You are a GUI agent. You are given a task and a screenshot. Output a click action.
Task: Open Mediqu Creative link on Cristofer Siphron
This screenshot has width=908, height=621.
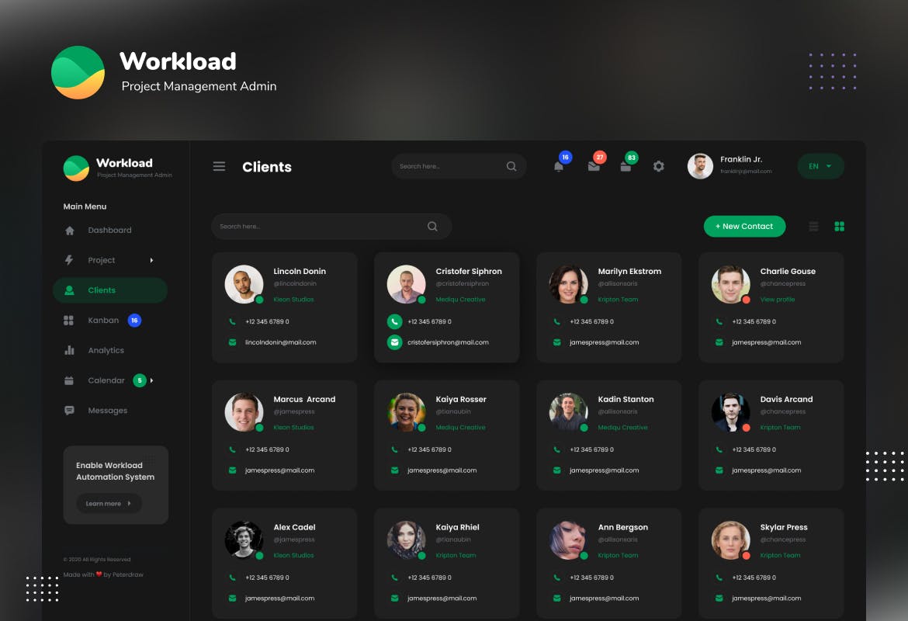[x=460, y=300]
